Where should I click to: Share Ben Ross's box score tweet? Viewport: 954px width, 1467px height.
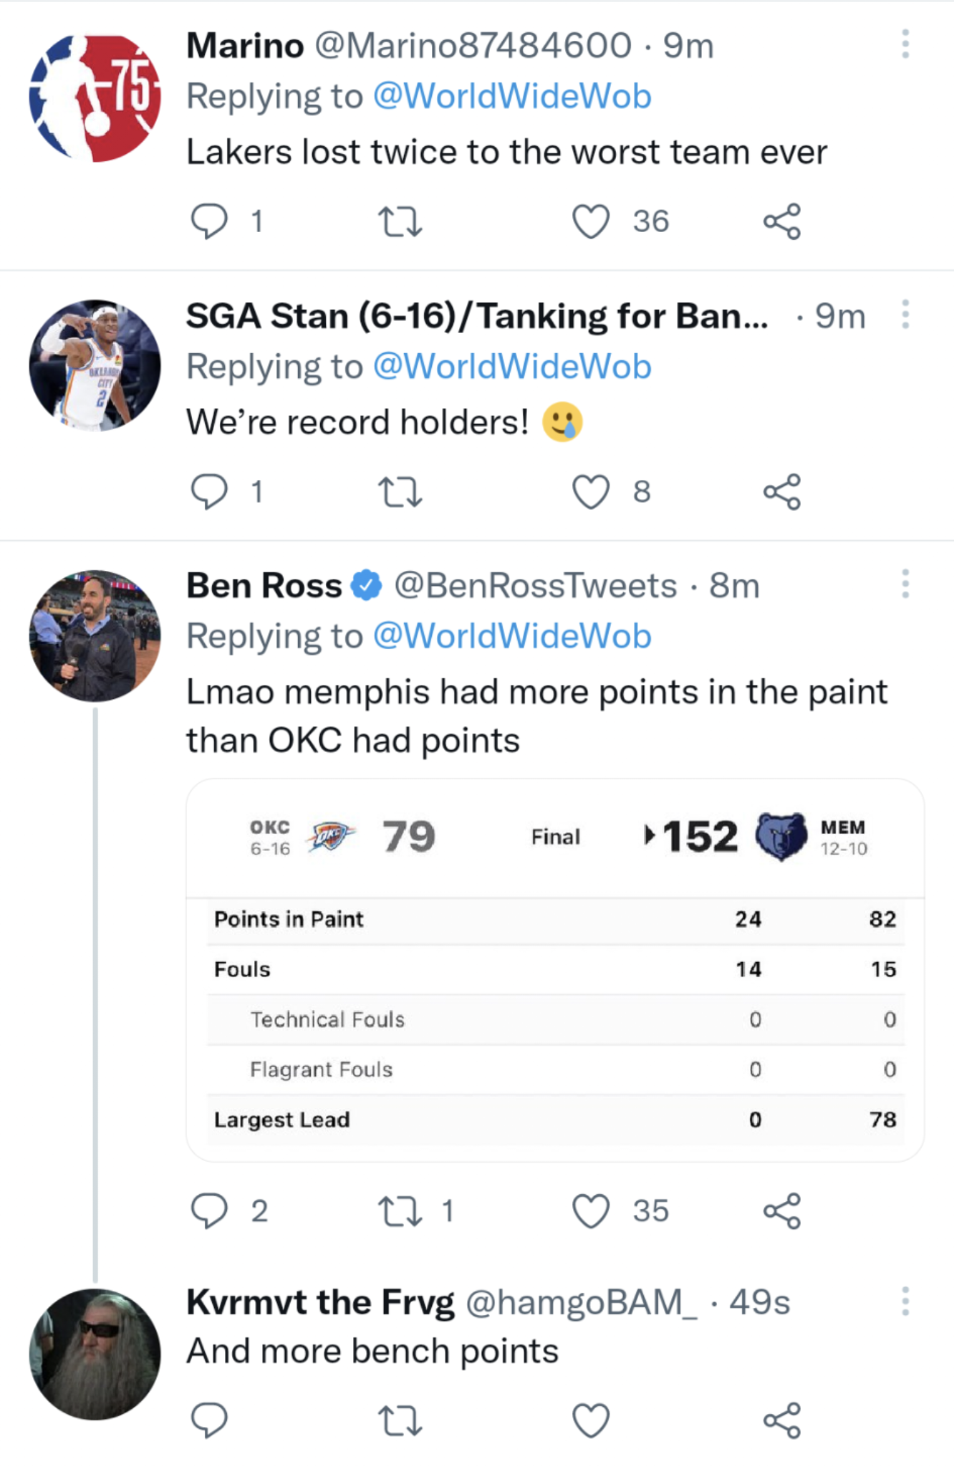[x=781, y=1211]
